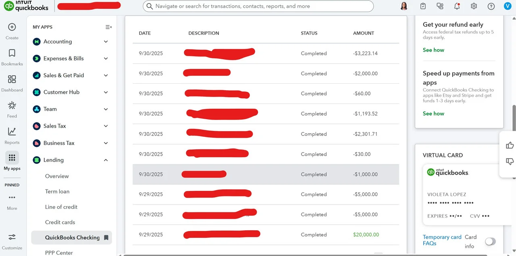The width and height of the screenshot is (516, 256).
Task: Click See how under Get your refund early
Action: (x=433, y=50)
